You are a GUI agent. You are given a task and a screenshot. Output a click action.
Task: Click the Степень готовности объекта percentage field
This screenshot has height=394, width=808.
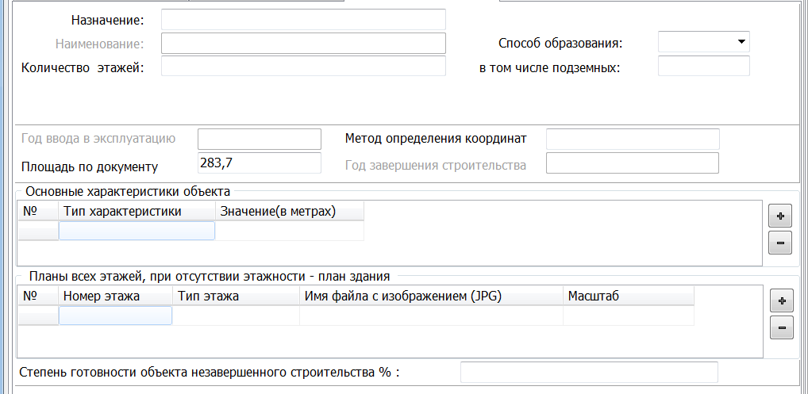(x=588, y=372)
